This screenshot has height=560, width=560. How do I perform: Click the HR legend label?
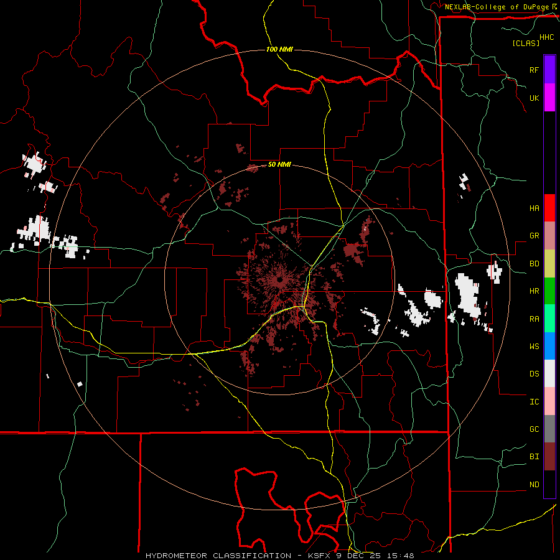coord(534,291)
